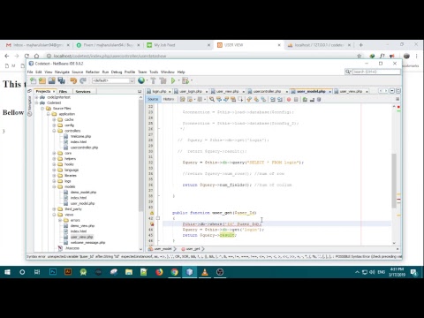424x318 pixels.
Task: Click the Shift Line Left icon in editor toolbar
Action: 273,100
